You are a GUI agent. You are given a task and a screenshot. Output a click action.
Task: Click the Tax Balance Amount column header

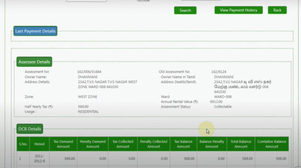[x=183, y=144]
